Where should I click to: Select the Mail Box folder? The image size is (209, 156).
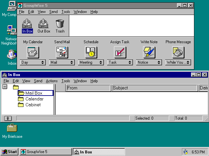[x=36, y=93]
